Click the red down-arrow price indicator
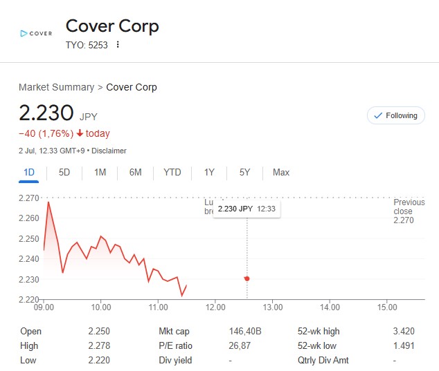This screenshot has width=439, height=371. click(80, 133)
